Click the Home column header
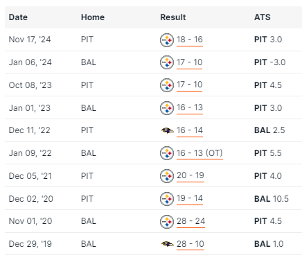Viewport: 302px width, 269px height. tap(93, 17)
